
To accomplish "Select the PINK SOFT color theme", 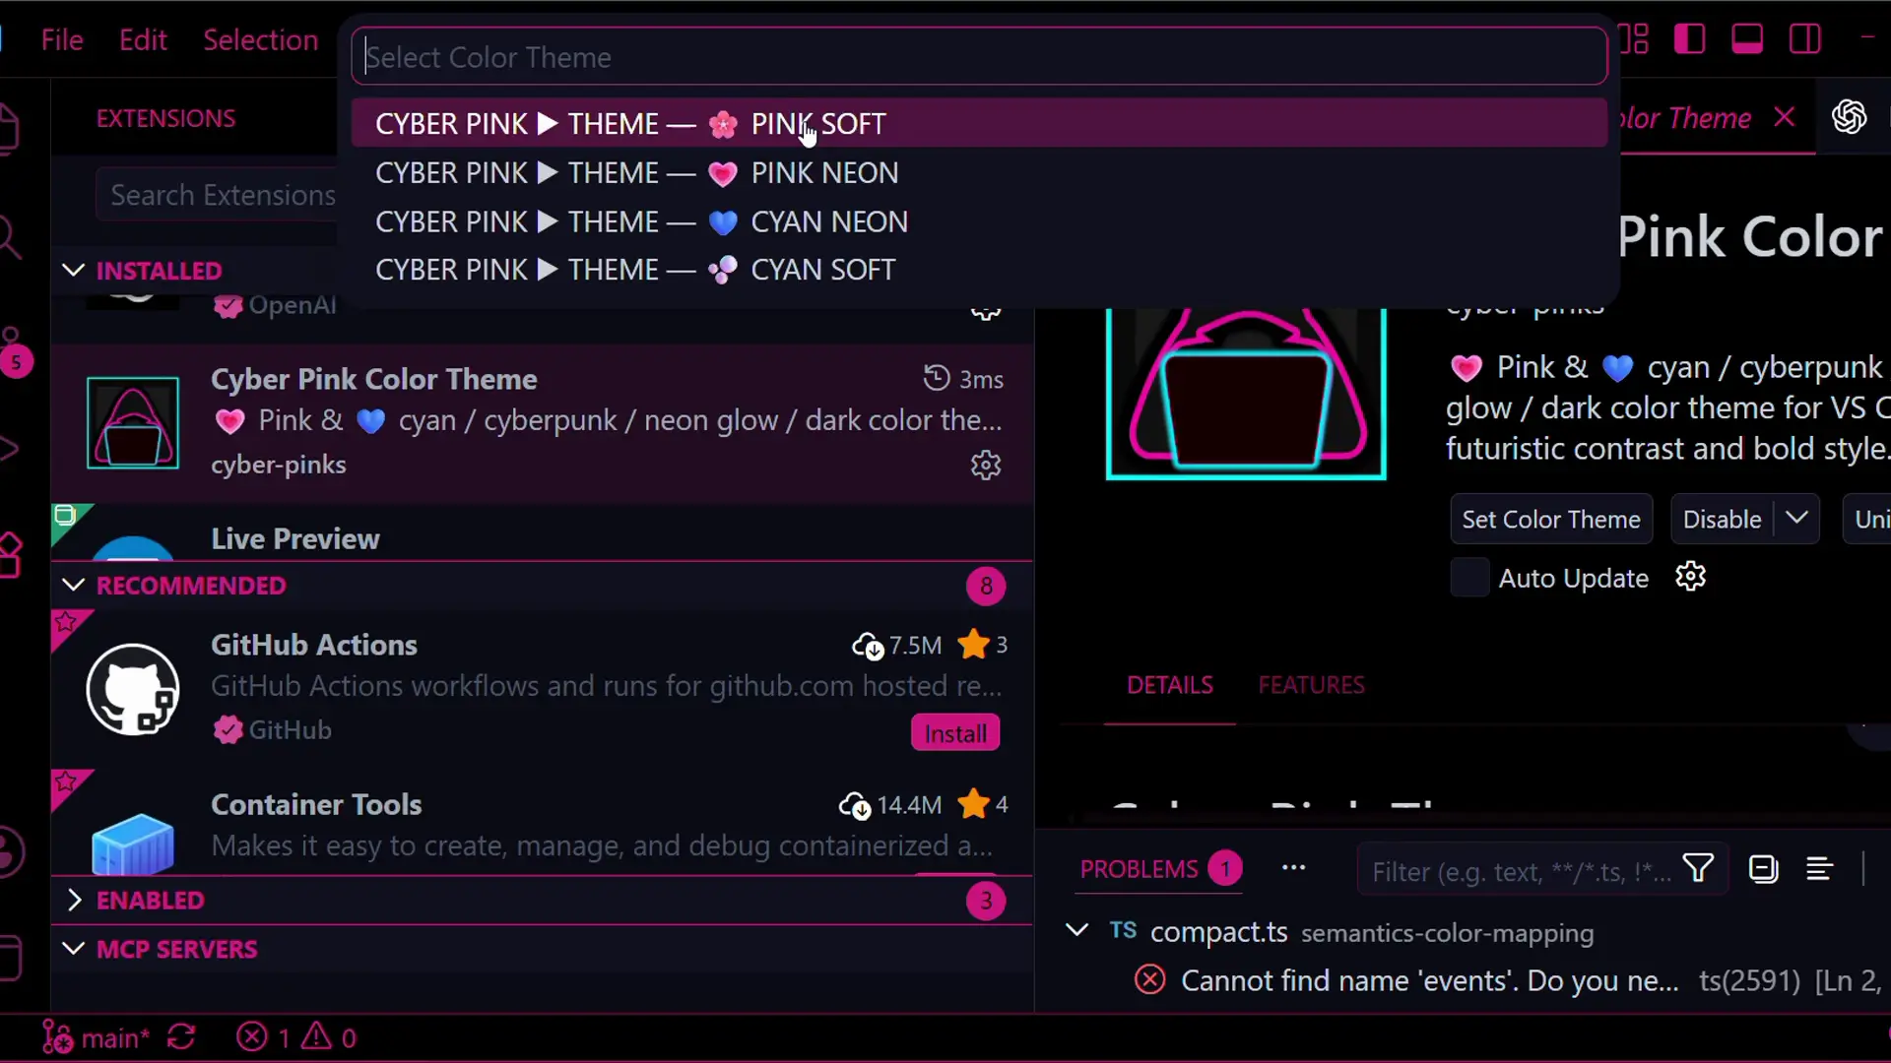I will coord(979,124).
